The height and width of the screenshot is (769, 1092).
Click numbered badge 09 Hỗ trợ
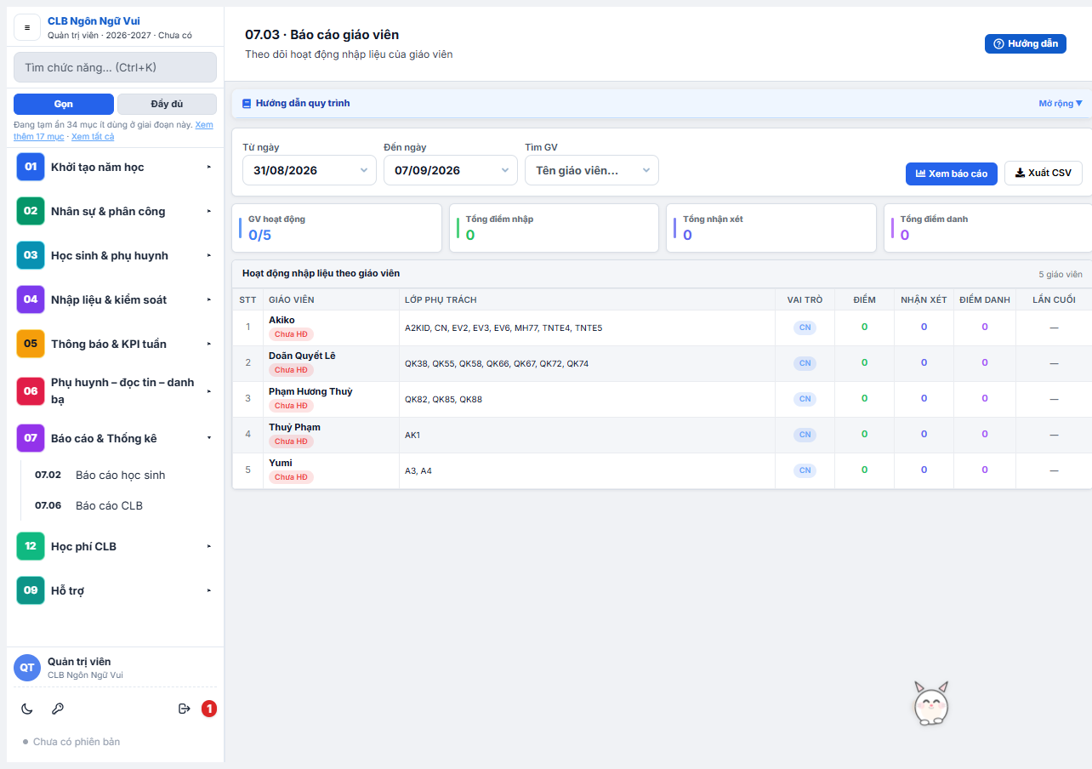(x=31, y=590)
